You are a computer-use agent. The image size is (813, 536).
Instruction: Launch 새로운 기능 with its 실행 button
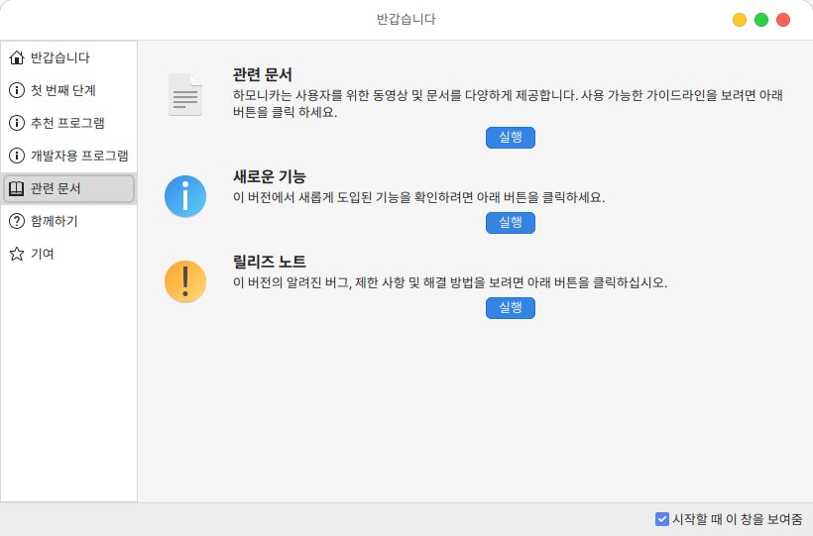click(x=510, y=223)
